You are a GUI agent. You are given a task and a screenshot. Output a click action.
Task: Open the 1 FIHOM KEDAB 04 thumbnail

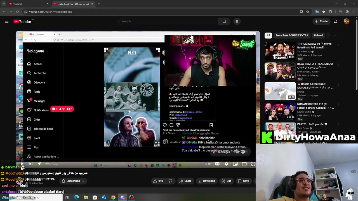coord(280,51)
